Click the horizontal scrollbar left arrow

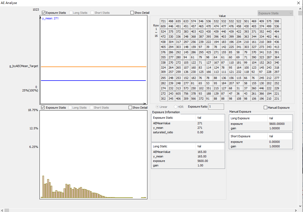[2, 210]
